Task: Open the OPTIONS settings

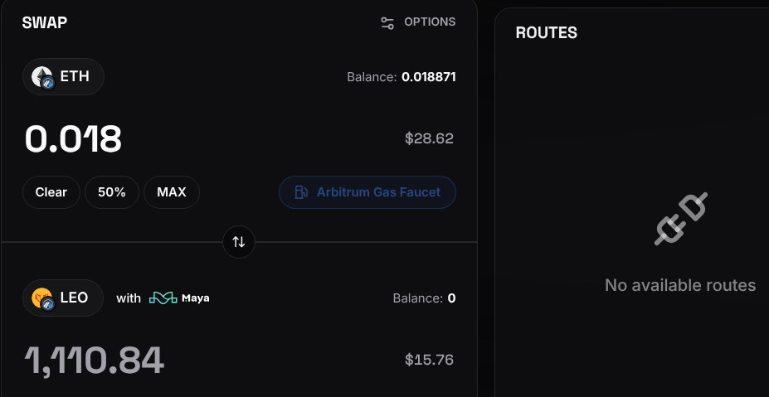Action: click(430, 22)
